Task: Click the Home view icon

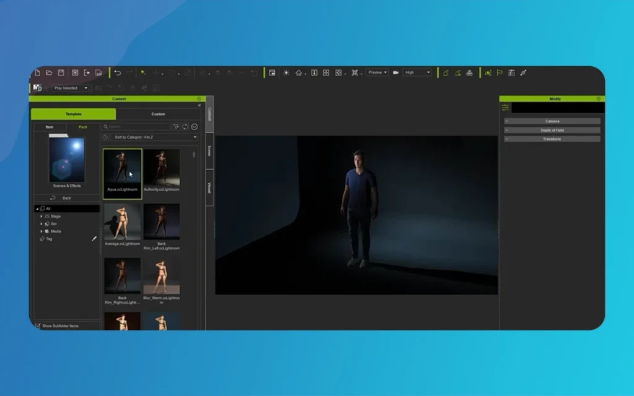Action: click(x=298, y=73)
